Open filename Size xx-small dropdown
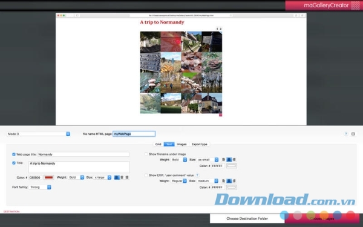 (x=208, y=160)
